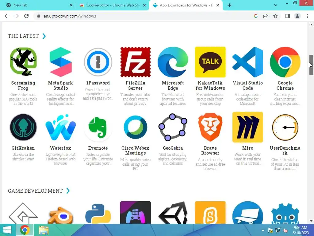Click the scrollbar down arrow
Screen dimensions: 314x236
pos(311,221)
